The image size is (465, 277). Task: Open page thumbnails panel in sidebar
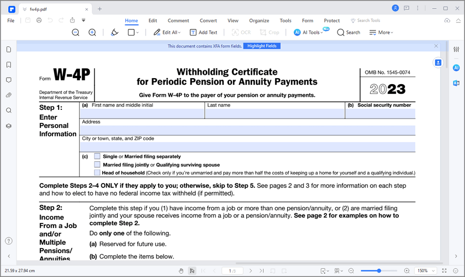click(9, 50)
